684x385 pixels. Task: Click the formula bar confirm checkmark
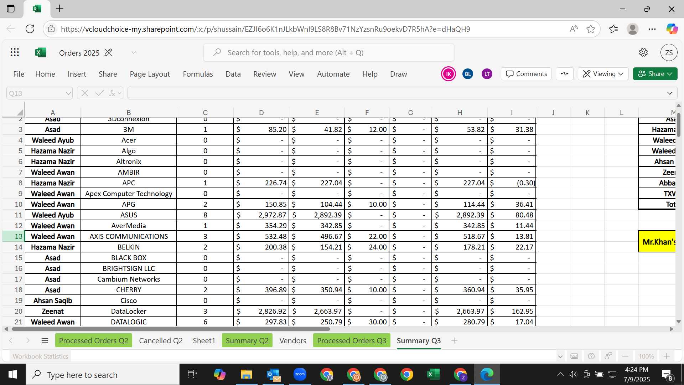pos(99,93)
